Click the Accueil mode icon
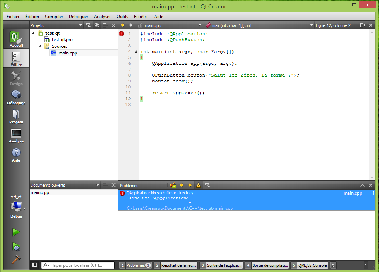Viewport: 379px width, 272px height. pos(16,38)
